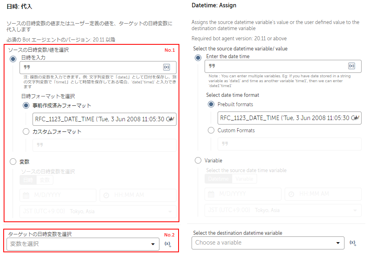
Task: Open the 変数を選択 target variable dropdown
Action: click(83, 244)
